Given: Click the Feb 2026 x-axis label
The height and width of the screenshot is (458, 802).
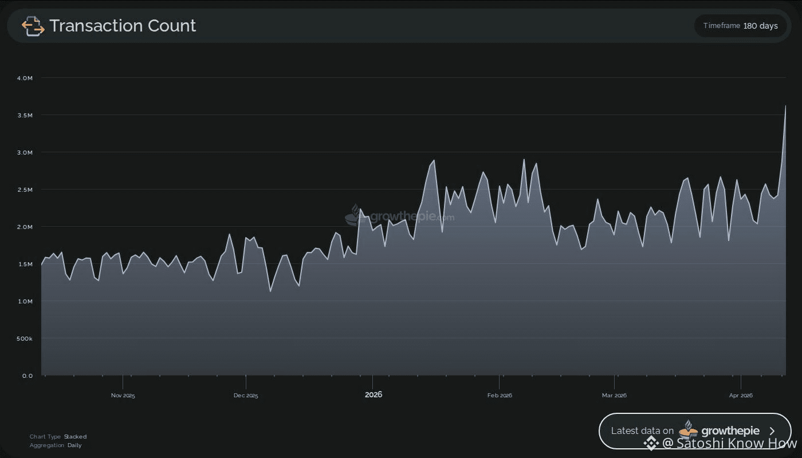Looking at the screenshot, I should coord(500,395).
